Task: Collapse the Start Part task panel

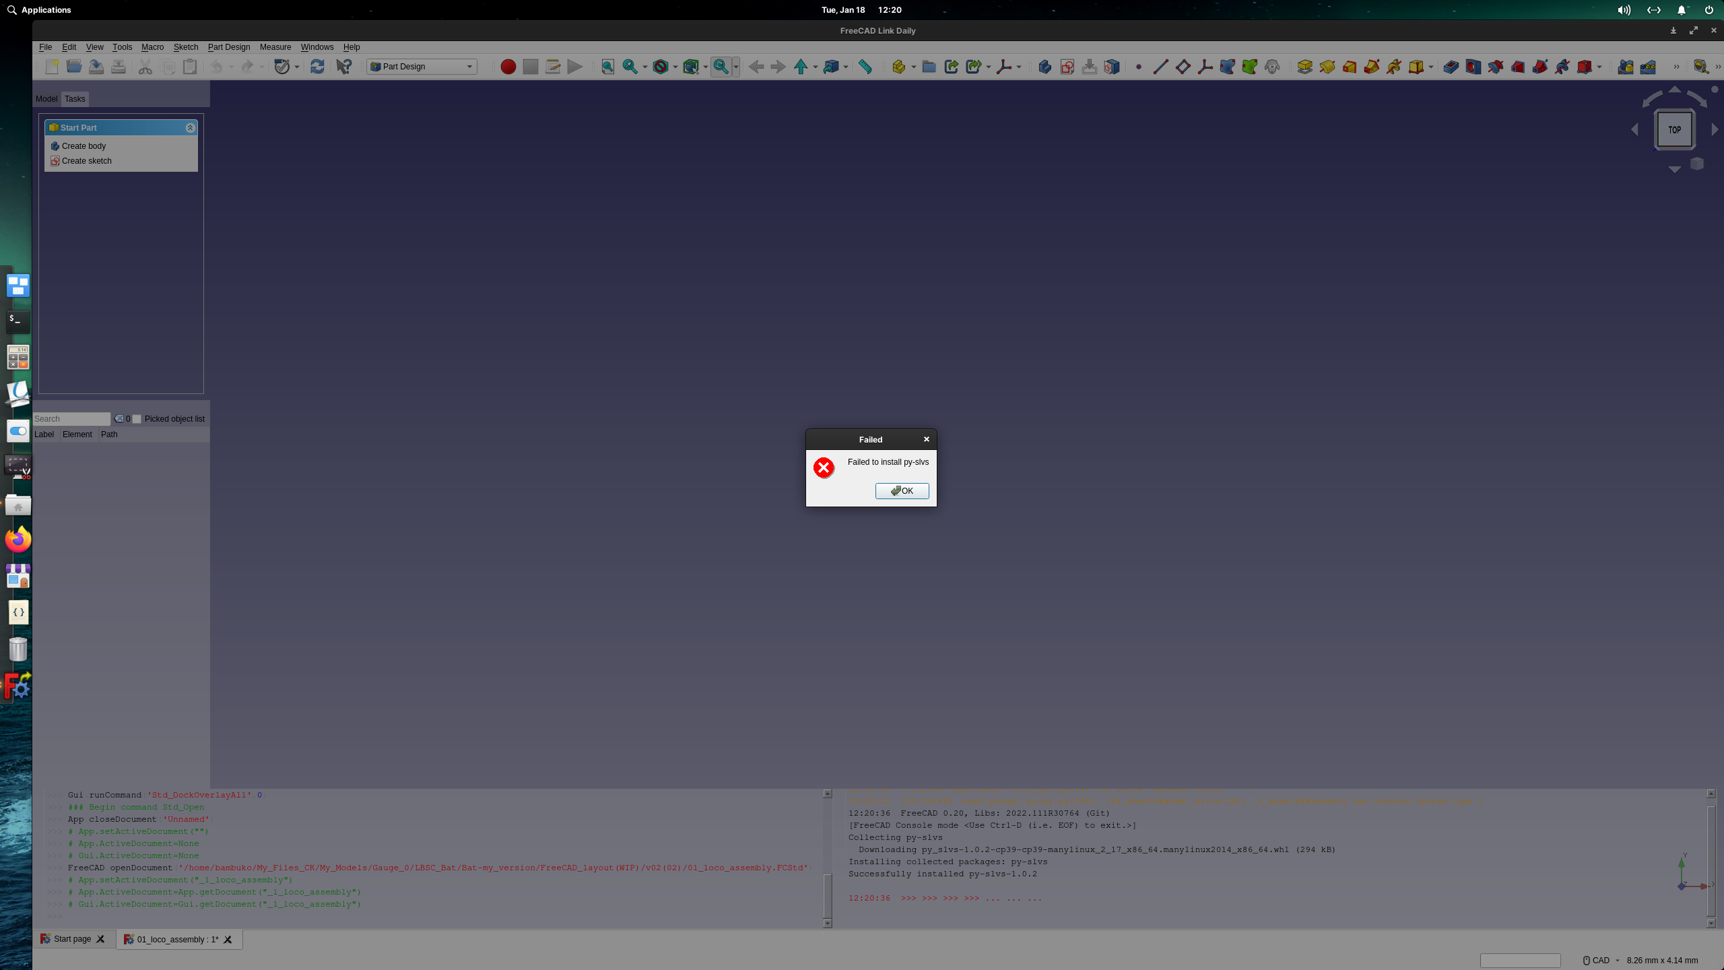Action: 191,127
